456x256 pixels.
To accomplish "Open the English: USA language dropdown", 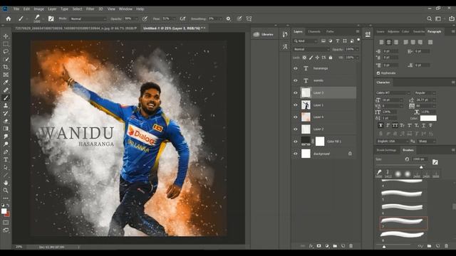I will pyautogui.click(x=392, y=142).
